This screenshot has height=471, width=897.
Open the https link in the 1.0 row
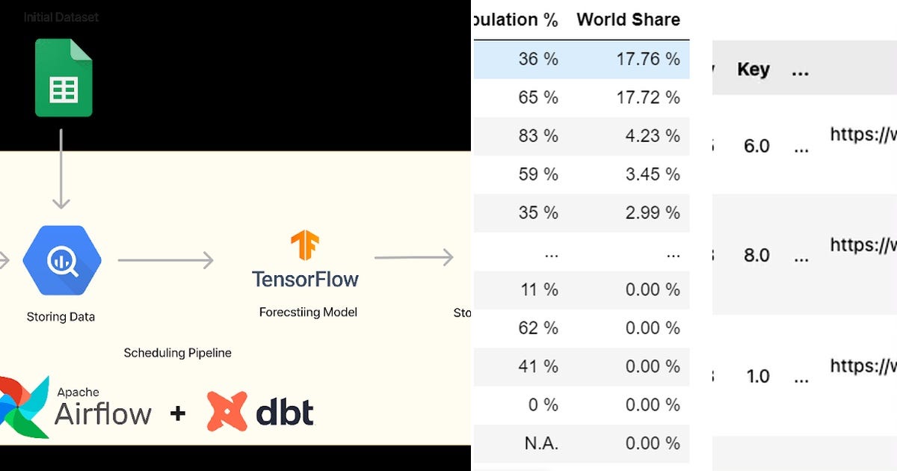pos(863,366)
